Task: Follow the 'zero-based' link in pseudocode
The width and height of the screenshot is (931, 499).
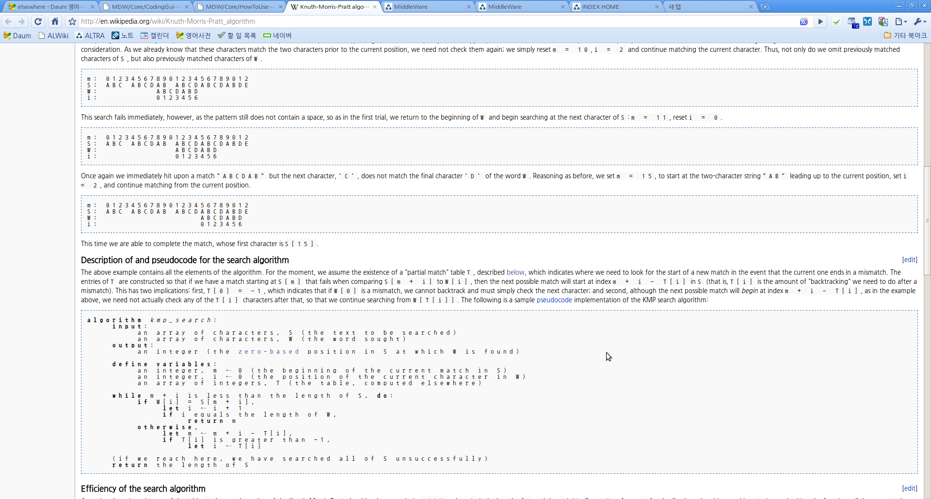Action: click(269, 352)
